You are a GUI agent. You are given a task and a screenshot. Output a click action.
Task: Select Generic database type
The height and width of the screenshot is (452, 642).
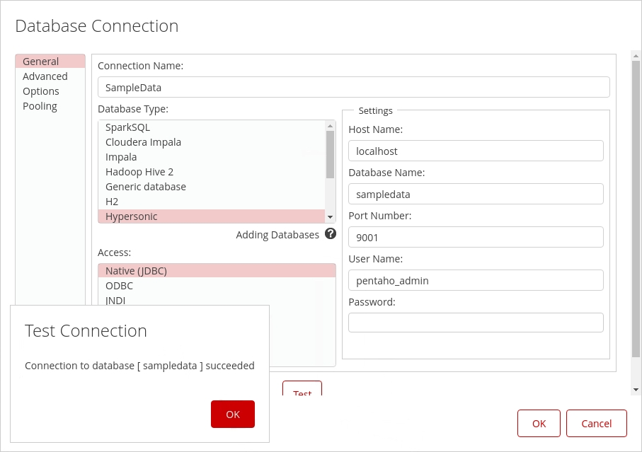point(146,187)
